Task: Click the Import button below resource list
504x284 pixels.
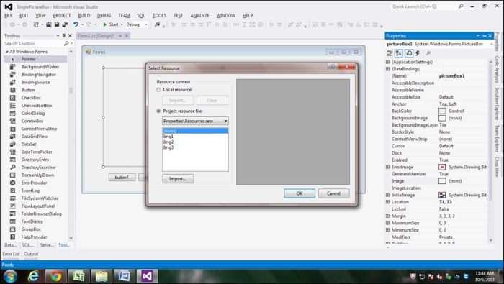Action: [178, 179]
